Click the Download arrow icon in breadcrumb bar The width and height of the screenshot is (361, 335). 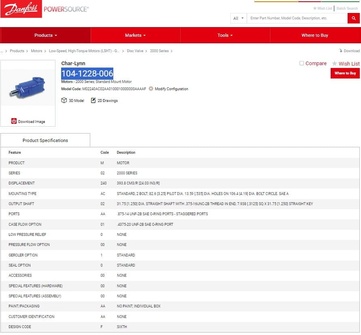click(340, 51)
